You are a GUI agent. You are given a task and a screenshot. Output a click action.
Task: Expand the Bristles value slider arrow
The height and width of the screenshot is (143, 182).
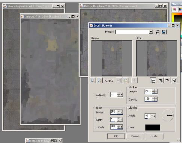coord(122,112)
